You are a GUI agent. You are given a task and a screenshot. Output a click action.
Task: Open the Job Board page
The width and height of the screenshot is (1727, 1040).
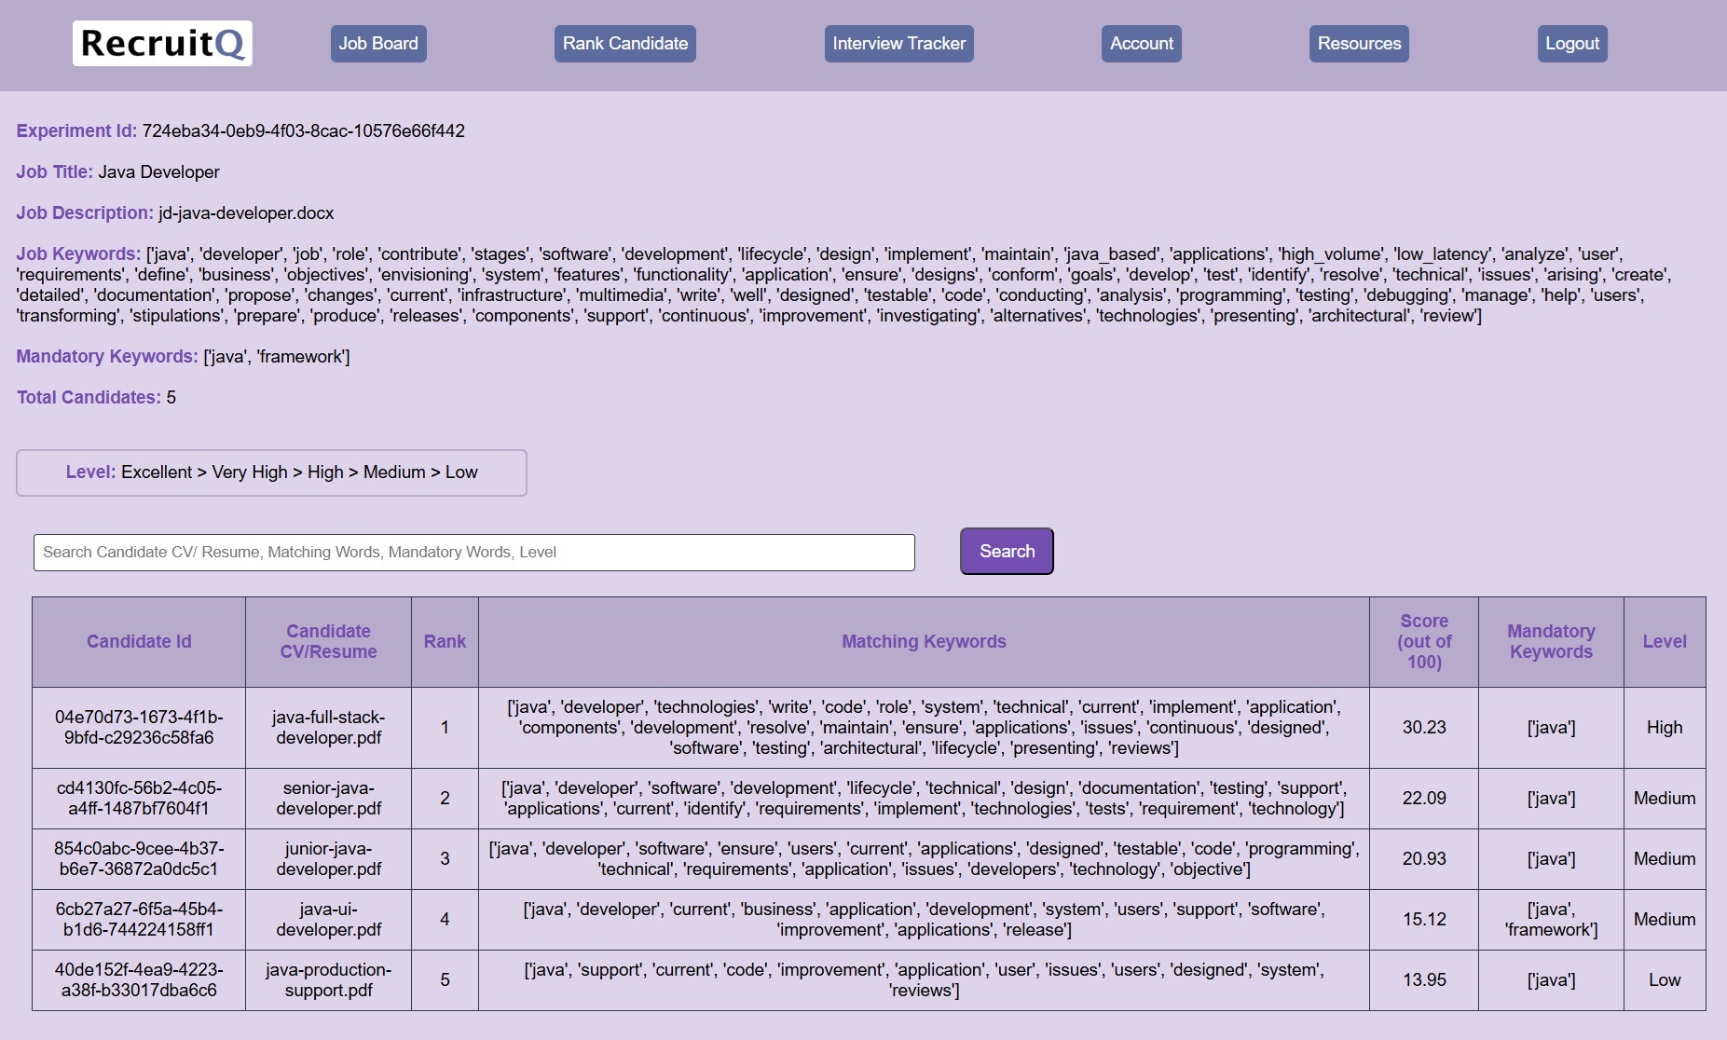[x=378, y=43]
